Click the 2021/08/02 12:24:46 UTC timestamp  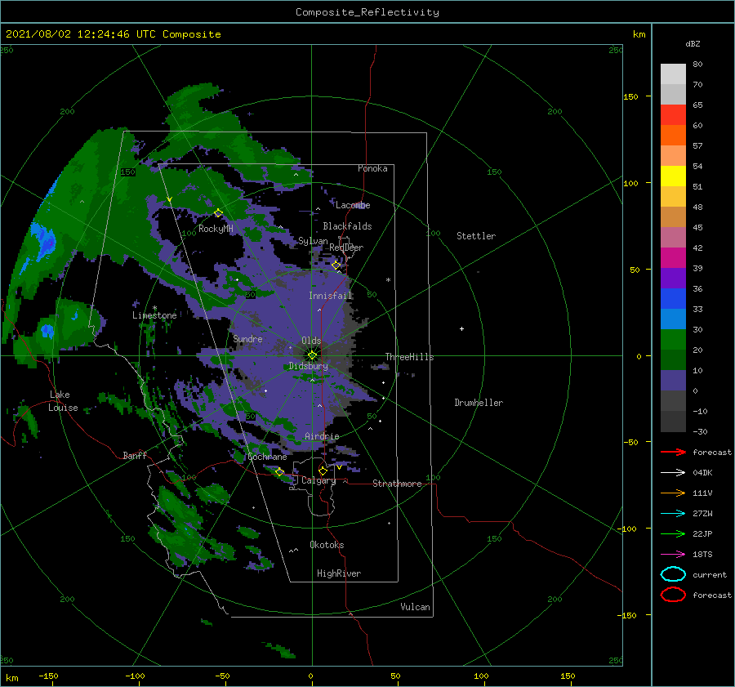[114, 34]
